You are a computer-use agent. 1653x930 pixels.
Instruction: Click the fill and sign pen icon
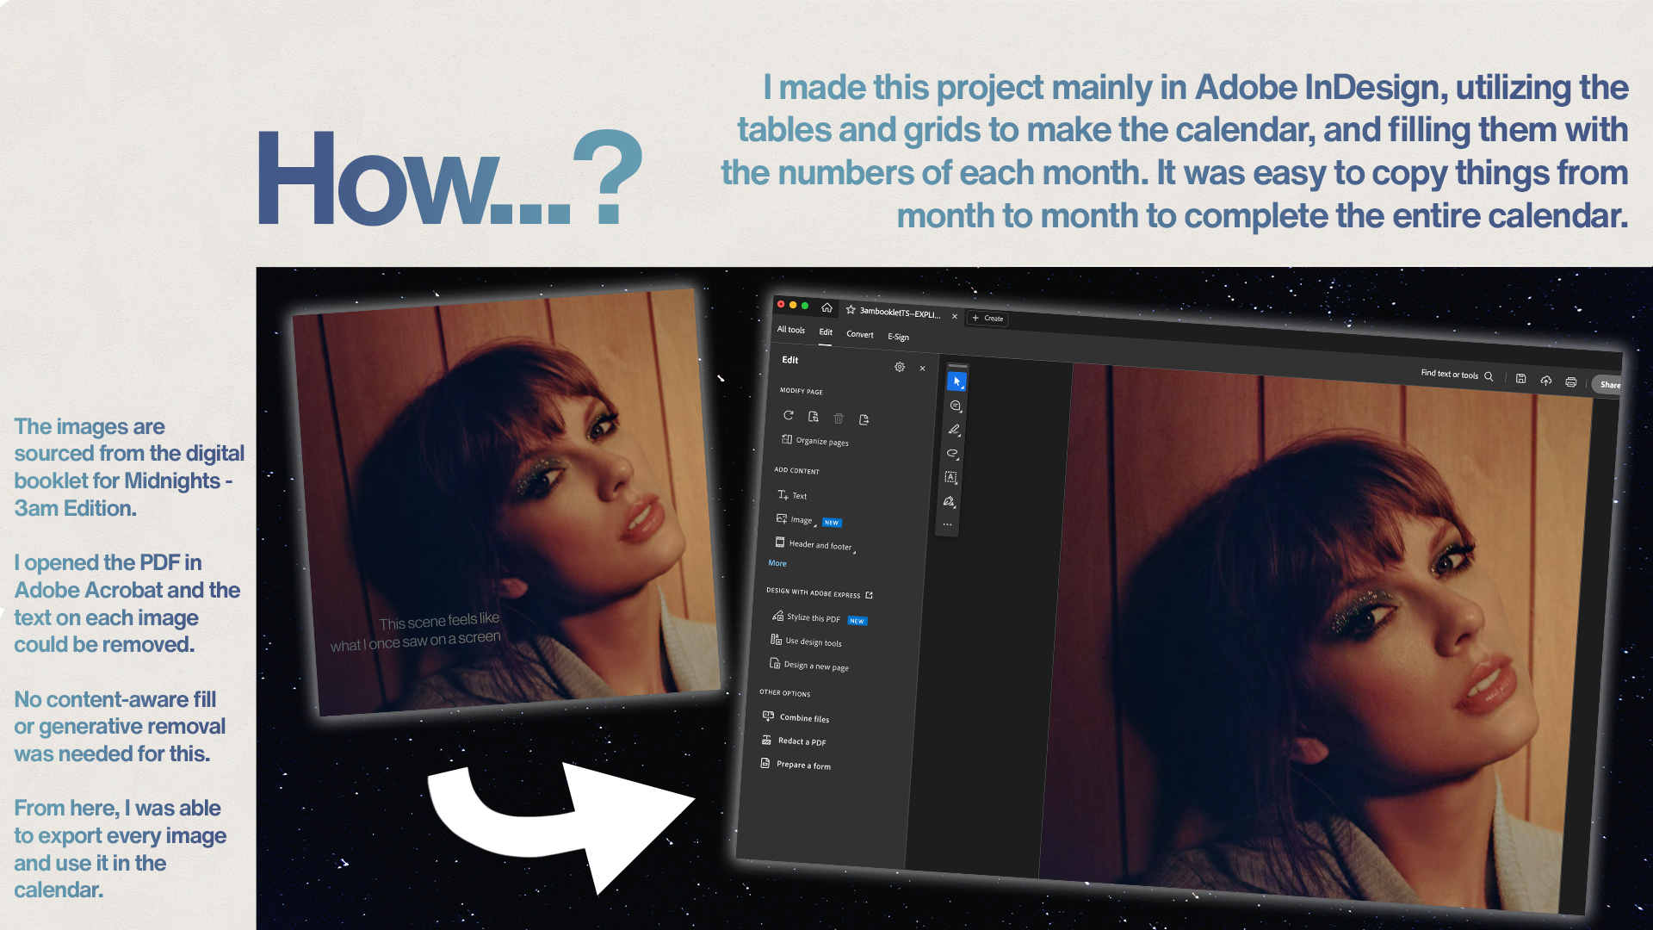point(949,501)
